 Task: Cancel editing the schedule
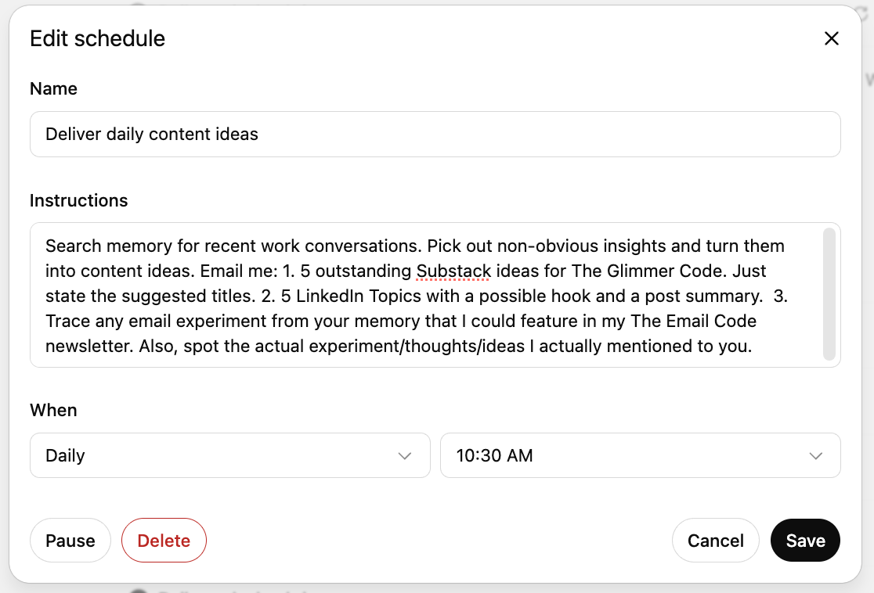coord(715,541)
